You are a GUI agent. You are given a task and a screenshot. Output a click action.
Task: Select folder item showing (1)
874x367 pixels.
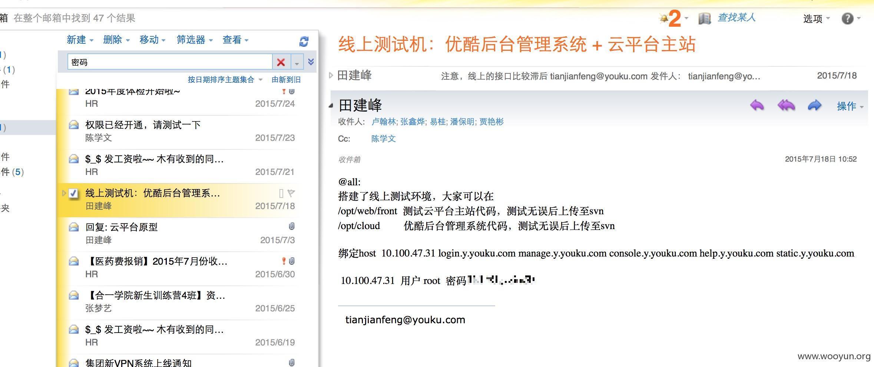click(8, 70)
